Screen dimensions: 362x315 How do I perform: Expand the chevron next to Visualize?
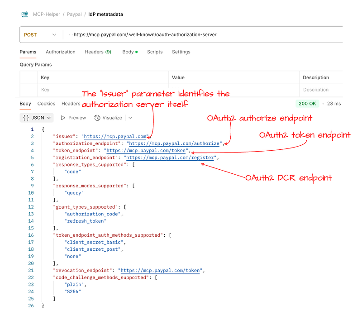(130, 118)
